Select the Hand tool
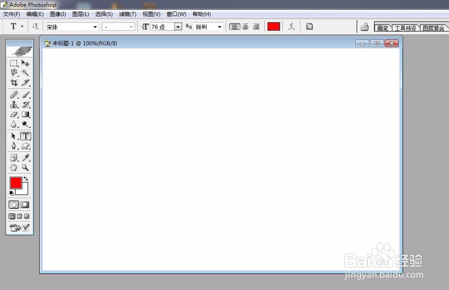The width and height of the screenshot is (449, 290). pyautogui.click(x=14, y=167)
